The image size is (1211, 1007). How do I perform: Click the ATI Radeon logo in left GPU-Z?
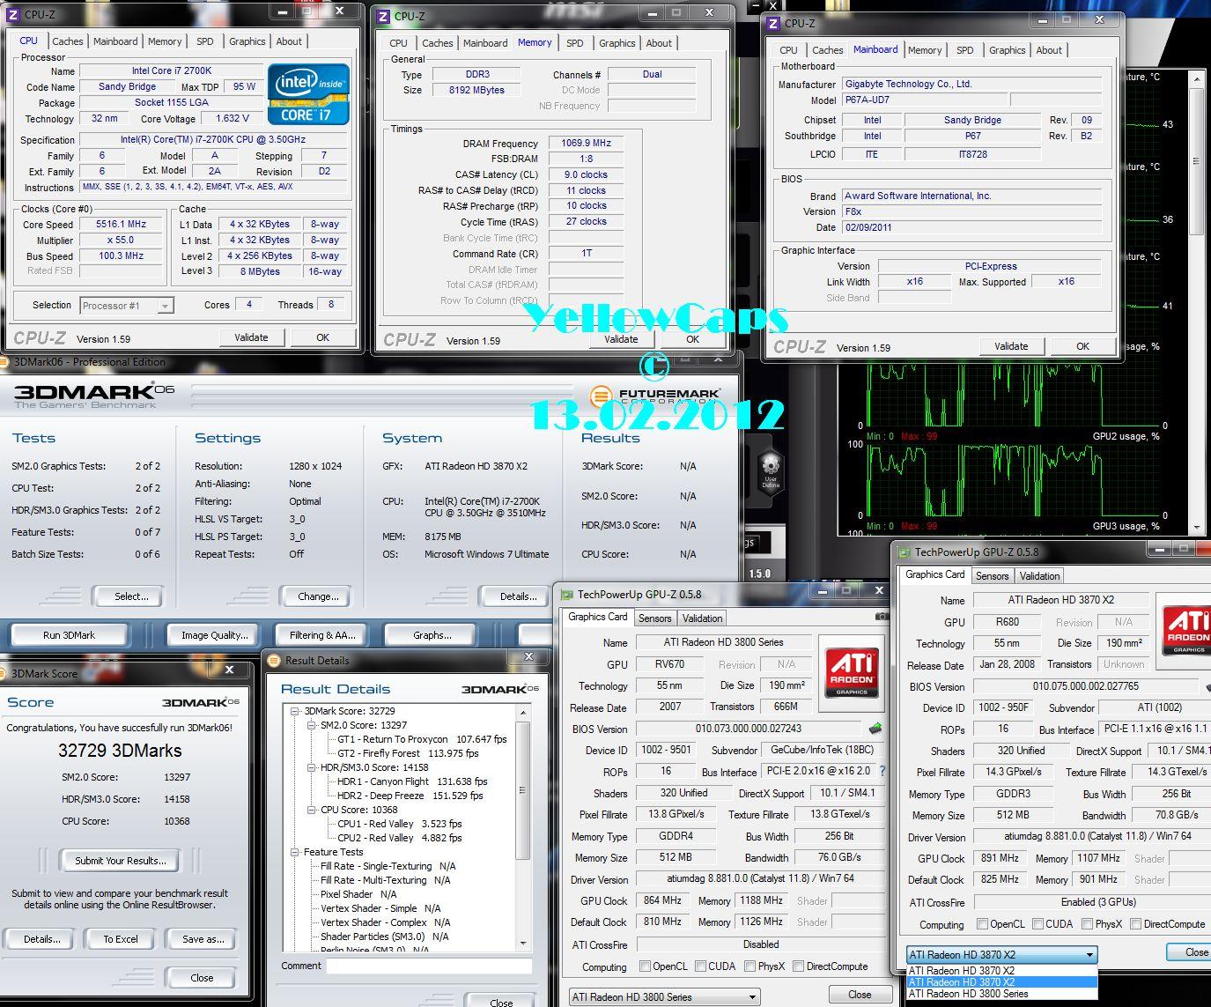[852, 671]
